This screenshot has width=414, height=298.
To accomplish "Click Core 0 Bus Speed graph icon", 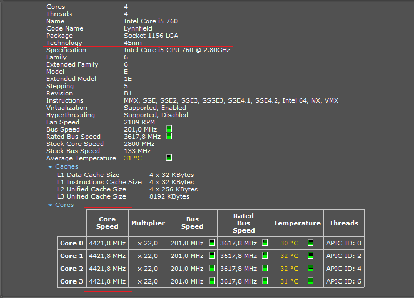I will coord(212,243).
